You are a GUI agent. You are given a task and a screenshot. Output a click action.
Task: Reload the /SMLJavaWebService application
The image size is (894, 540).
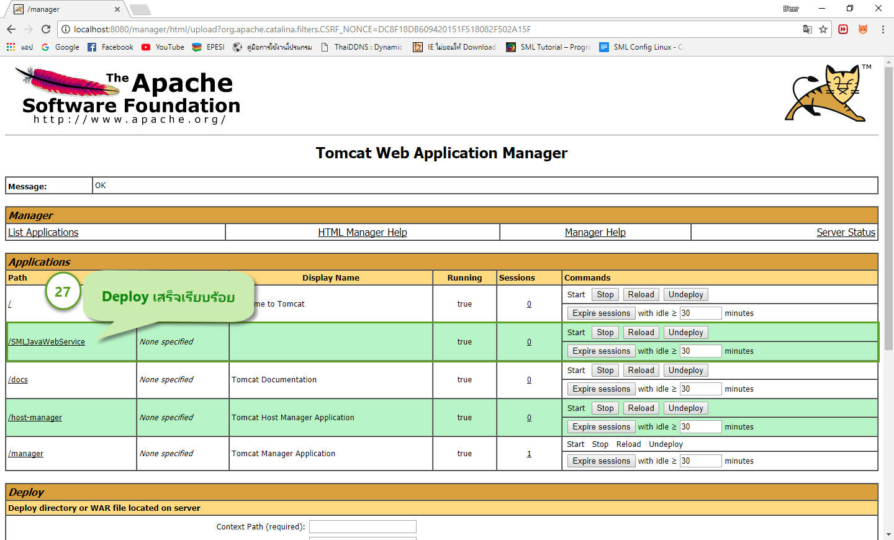click(x=641, y=333)
